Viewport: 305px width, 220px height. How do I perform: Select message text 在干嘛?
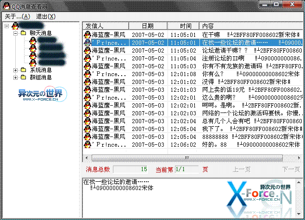tap(211, 35)
